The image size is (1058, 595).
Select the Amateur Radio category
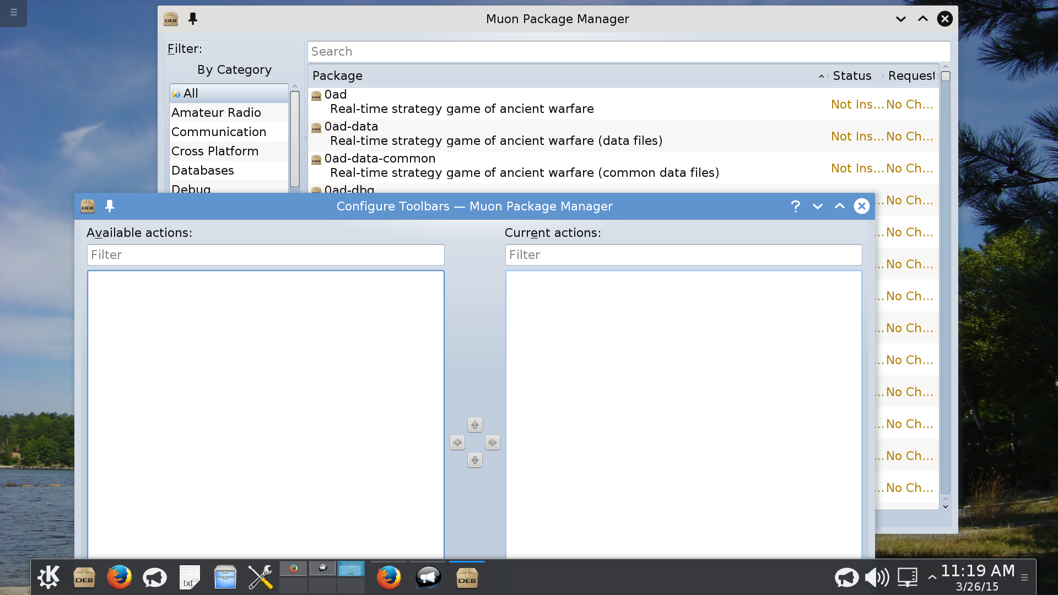(x=229, y=112)
